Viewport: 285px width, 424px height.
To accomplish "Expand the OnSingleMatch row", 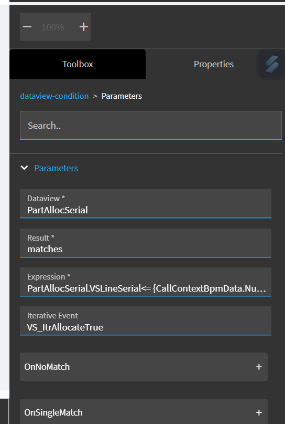I will tap(144, 411).
